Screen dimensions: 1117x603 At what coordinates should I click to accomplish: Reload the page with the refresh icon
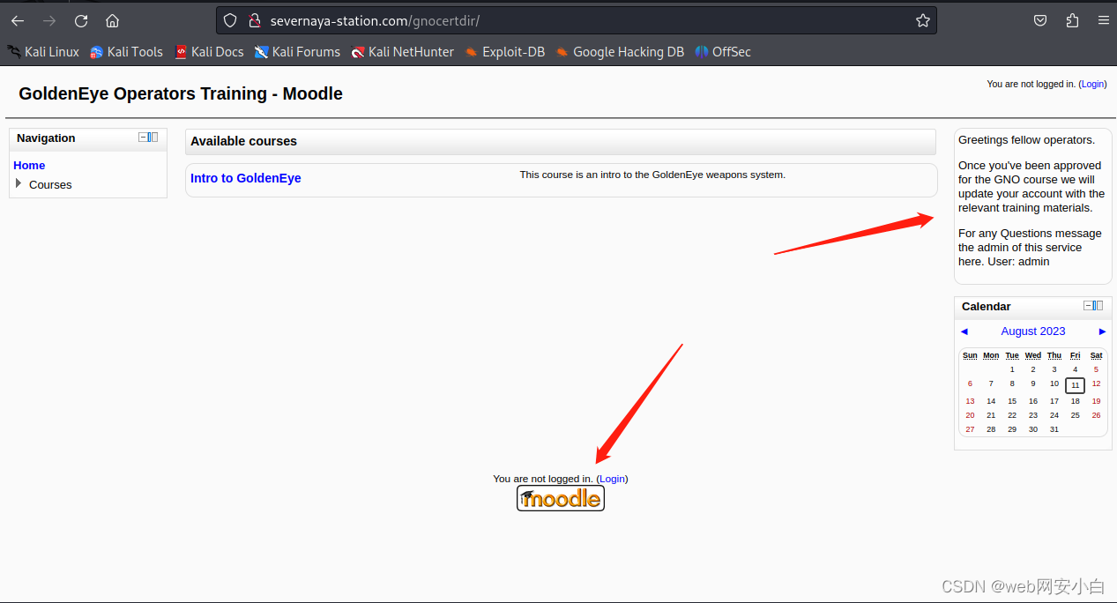[81, 20]
